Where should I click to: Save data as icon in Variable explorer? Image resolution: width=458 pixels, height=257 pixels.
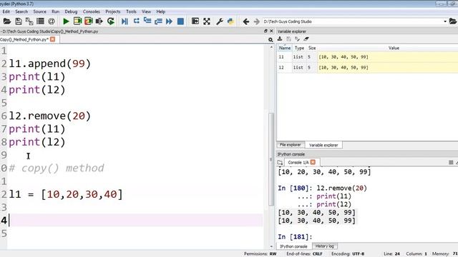(x=298, y=39)
